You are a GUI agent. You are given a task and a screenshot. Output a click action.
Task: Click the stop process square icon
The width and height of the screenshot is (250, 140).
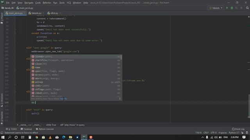(241, 8)
